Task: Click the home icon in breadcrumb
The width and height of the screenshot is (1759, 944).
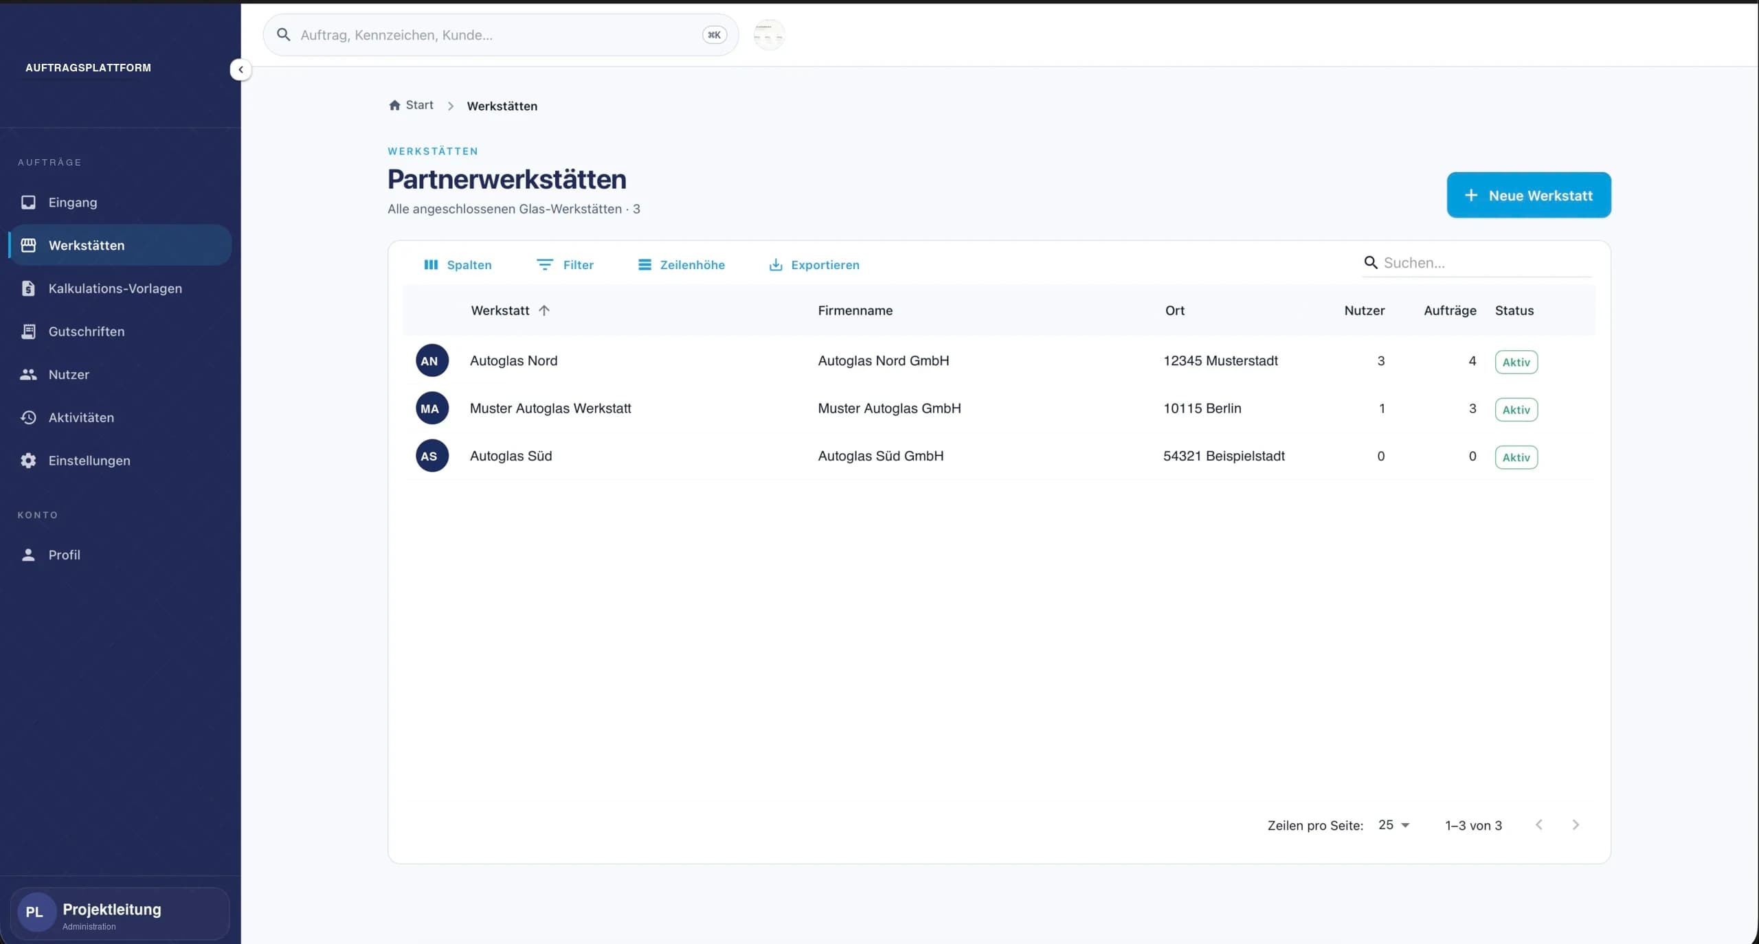Action: [x=394, y=105]
